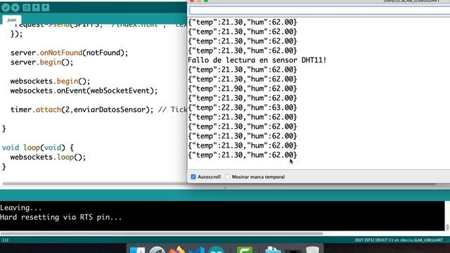Click 'Hard resetting via RTS pin...' console line

[61, 217]
